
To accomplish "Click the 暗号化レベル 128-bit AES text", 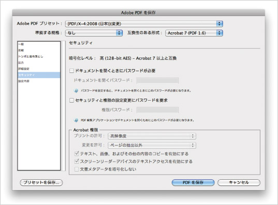I will (x=123, y=58).
